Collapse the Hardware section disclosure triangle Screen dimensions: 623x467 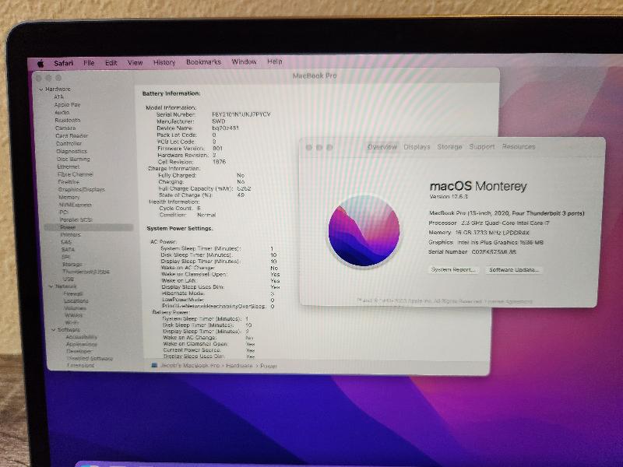pyautogui.click(x=41, y=90)
